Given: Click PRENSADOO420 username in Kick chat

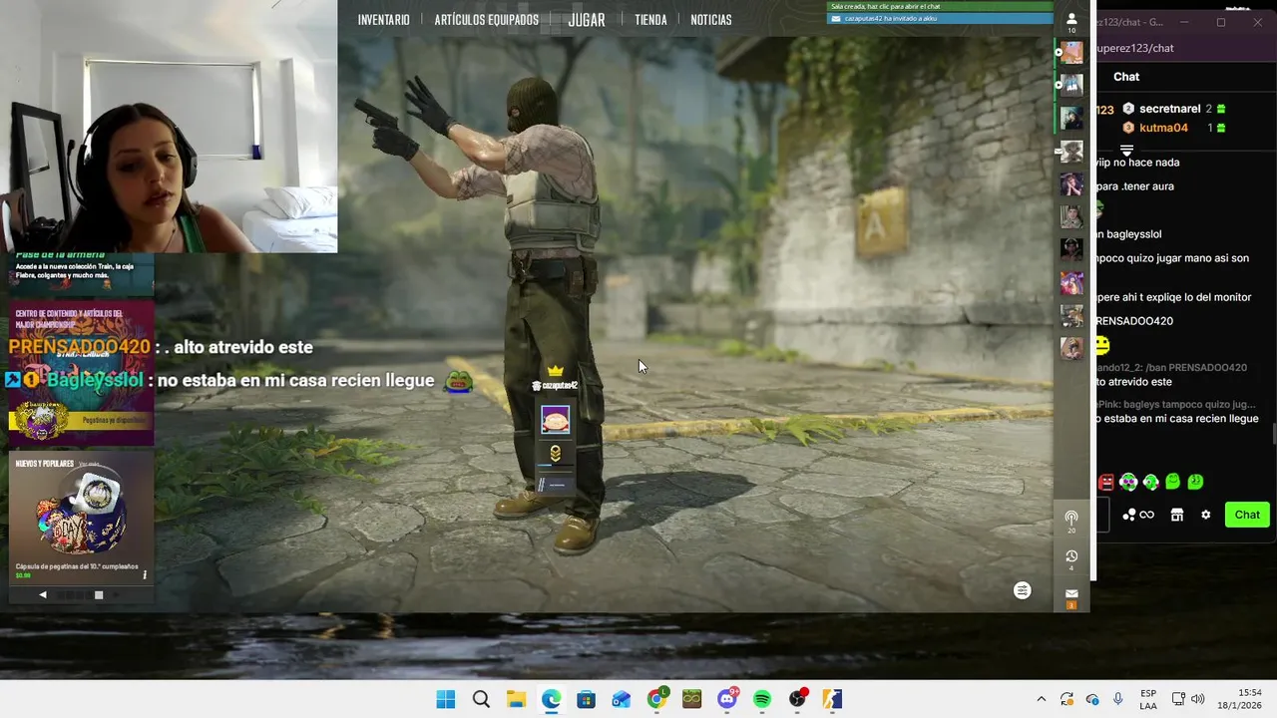Looking at the screenshot, I should [x=1134, y=321].
